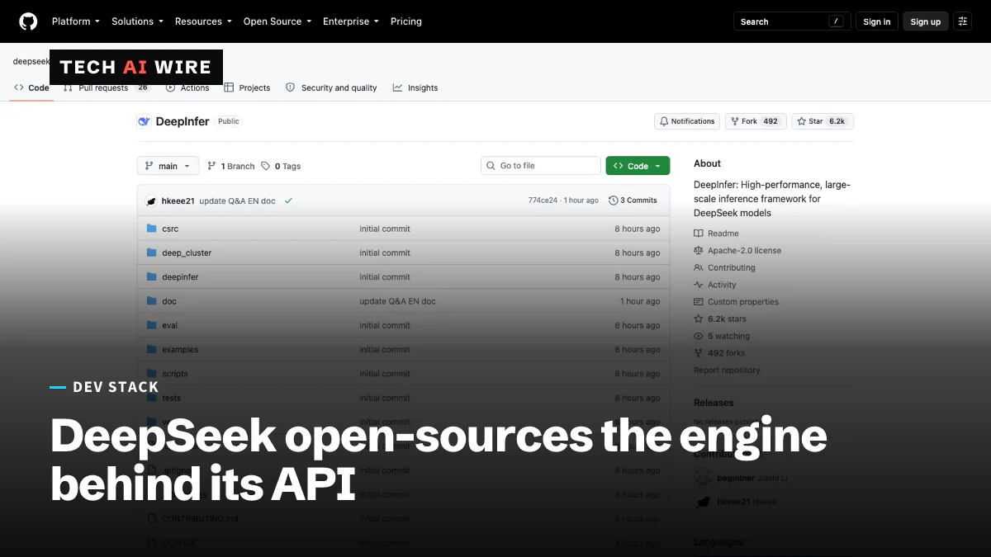
Task: Click the Report repository link
Action: 727,371
